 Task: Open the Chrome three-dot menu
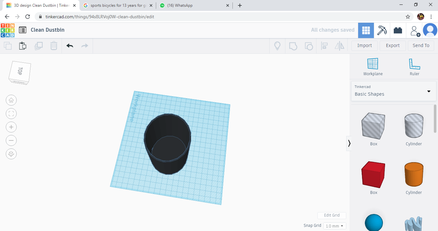pos(431,17)
